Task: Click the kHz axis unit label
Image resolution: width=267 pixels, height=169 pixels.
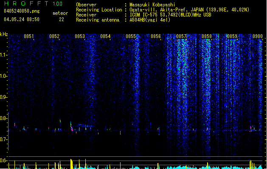Action: 4,34
